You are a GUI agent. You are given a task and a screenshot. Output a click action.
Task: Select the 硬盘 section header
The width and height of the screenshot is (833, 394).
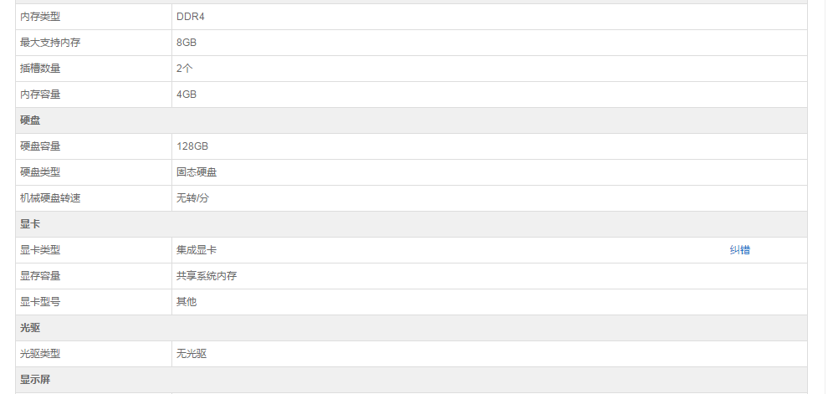[x=411, y=120]
